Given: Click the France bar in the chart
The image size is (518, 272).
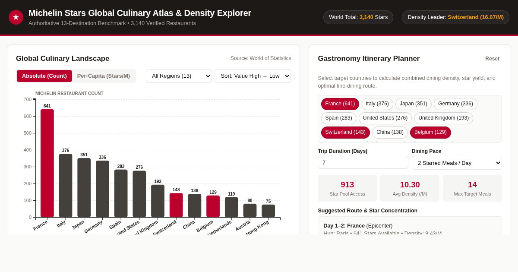Looking at the screenshot, I should (x=47, y=163).
